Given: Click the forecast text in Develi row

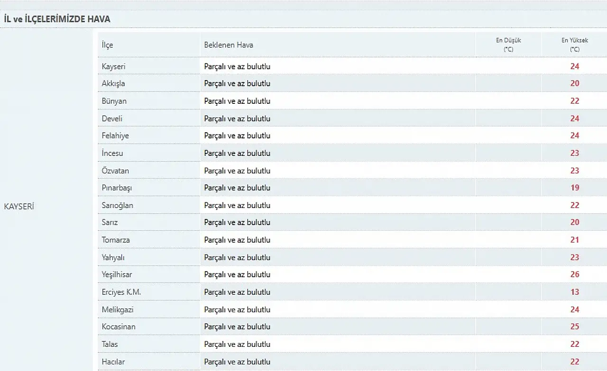Looking at the screenshot, I should pos(237,118).
